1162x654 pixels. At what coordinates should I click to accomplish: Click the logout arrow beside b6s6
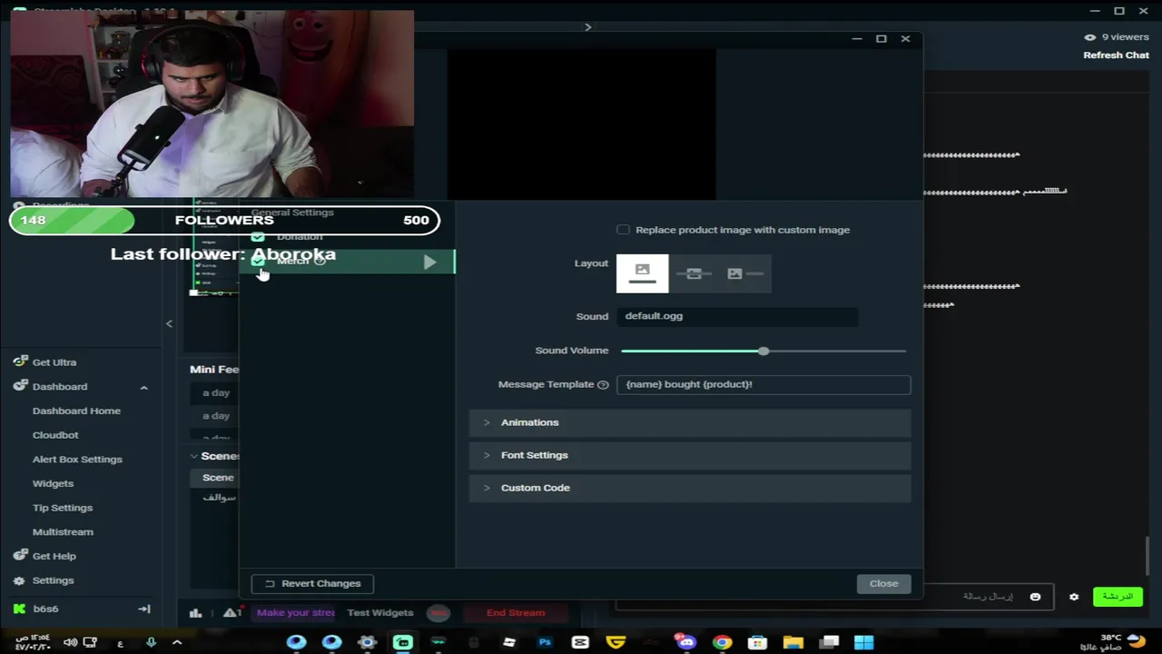point(143,609)
